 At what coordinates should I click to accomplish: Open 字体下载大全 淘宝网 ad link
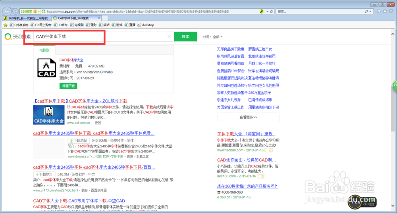247,134
